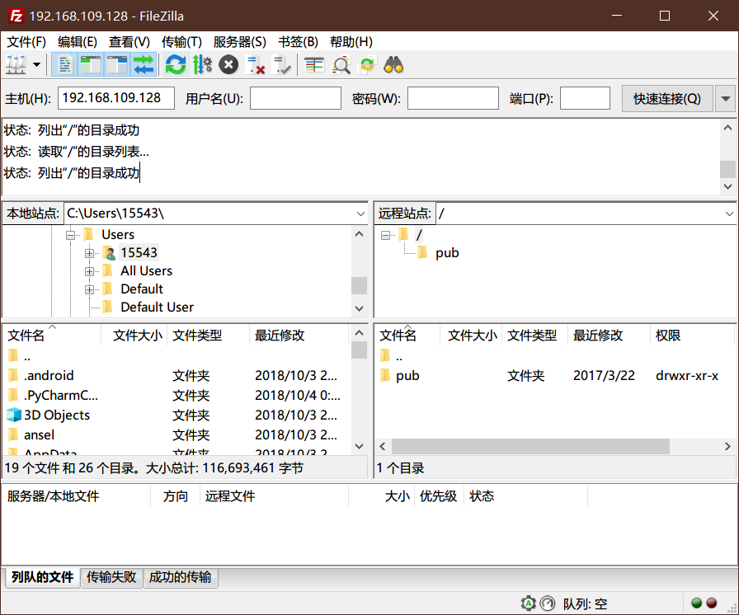
Task: Select pub in remote tree
Action: [x=447, y=253]
